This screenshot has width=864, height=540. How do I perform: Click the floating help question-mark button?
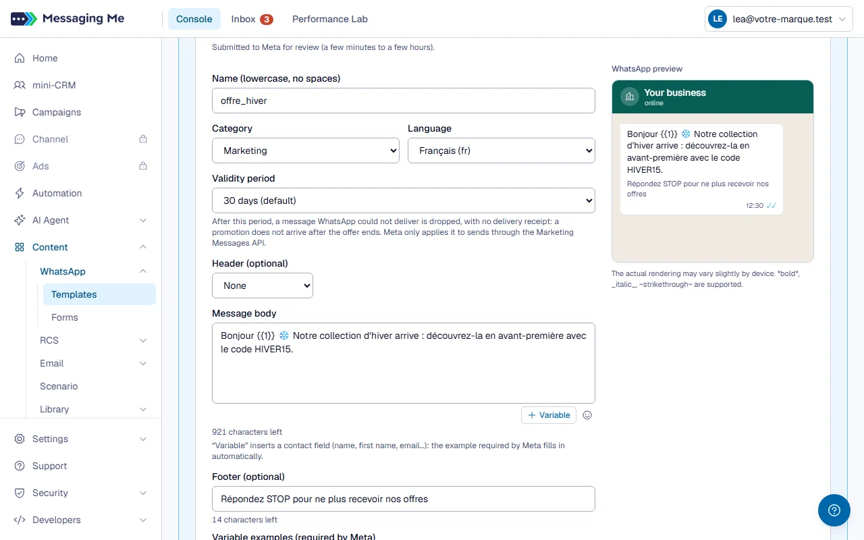pos(834,510)
